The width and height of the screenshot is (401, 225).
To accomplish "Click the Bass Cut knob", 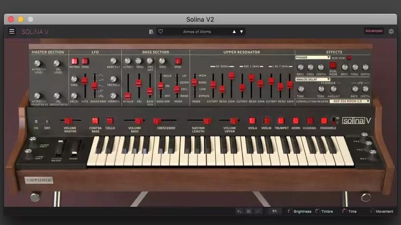I will [x=114, y=61].
